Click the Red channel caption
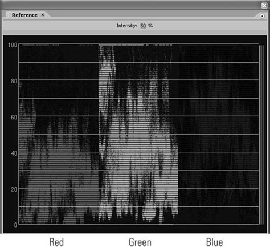Screen dimensions: 270x247 [x=56, y=242]
